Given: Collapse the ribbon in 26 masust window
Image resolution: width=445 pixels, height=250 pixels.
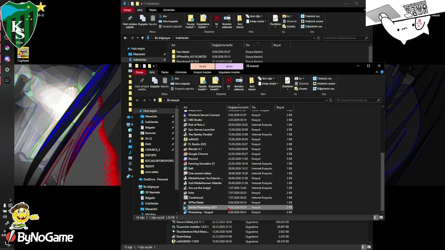Looking at the screenshot, I should click(x=378, y=72).
